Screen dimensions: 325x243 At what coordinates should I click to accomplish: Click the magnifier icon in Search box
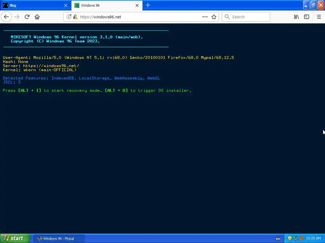(x=227, y=17)
